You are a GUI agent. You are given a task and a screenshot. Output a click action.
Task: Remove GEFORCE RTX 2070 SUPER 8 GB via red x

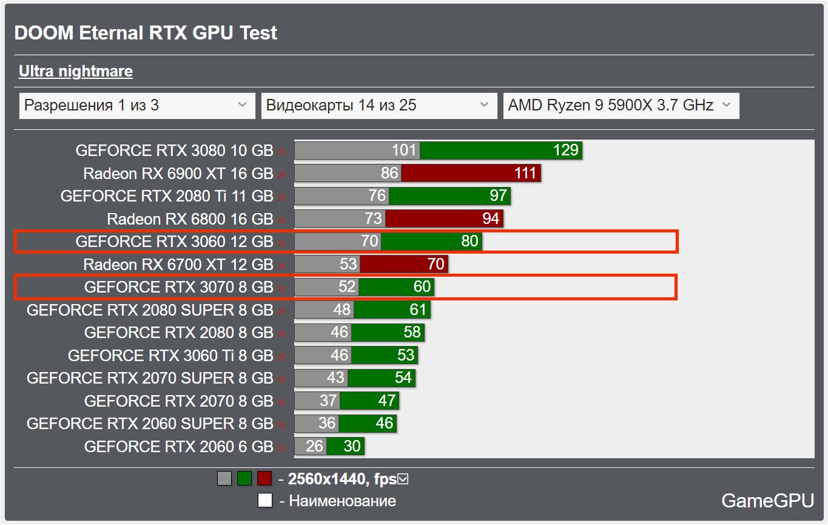click(x=282, y=379)
